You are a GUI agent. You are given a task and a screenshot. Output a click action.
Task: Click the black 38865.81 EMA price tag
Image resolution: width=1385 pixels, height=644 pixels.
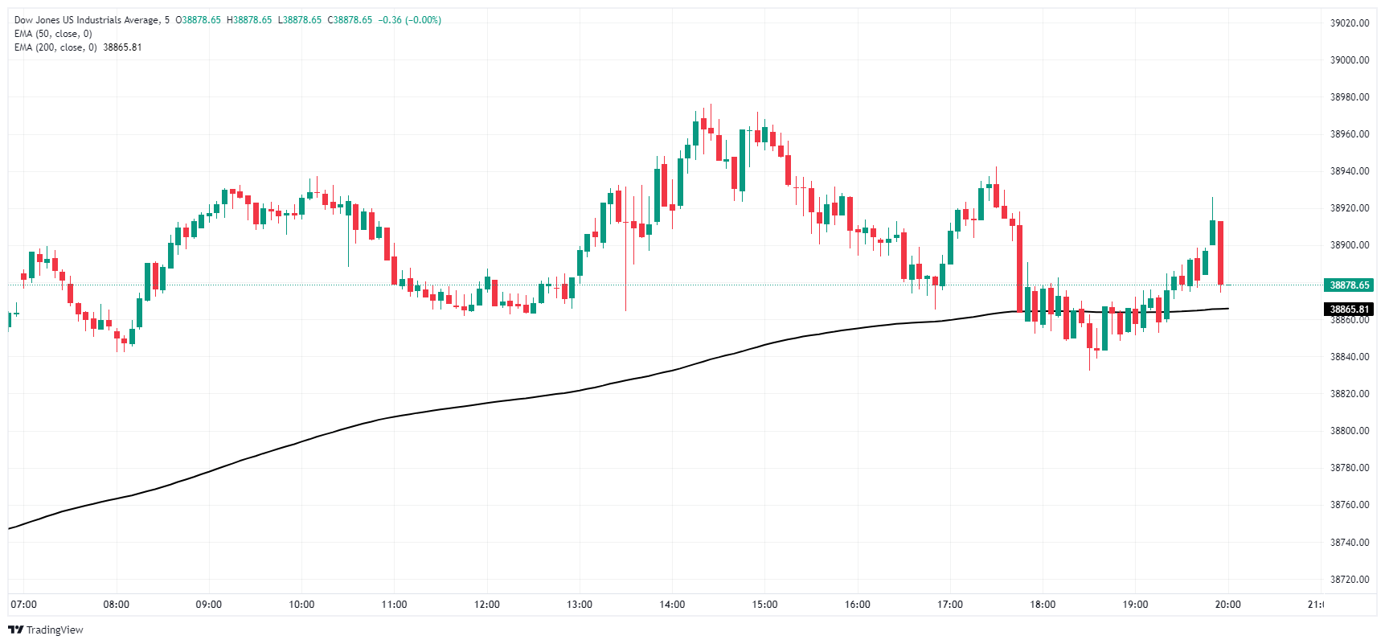[x=1349, y=310]
